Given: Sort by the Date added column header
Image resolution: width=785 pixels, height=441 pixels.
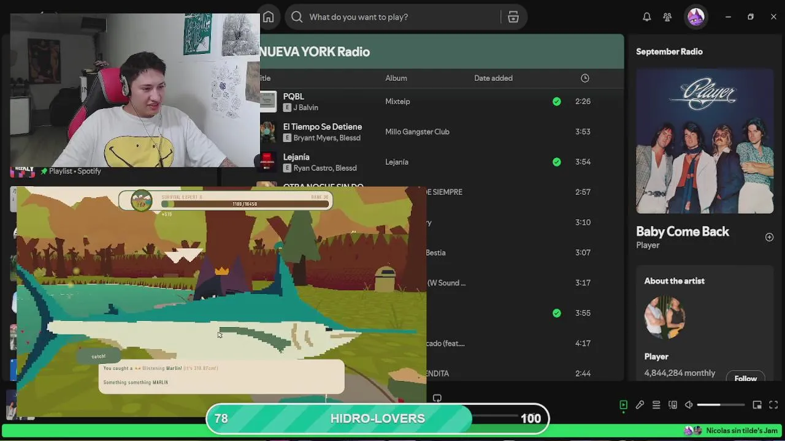Looking at the screenshot, I should pyautogui.click(x=493, y=78).
